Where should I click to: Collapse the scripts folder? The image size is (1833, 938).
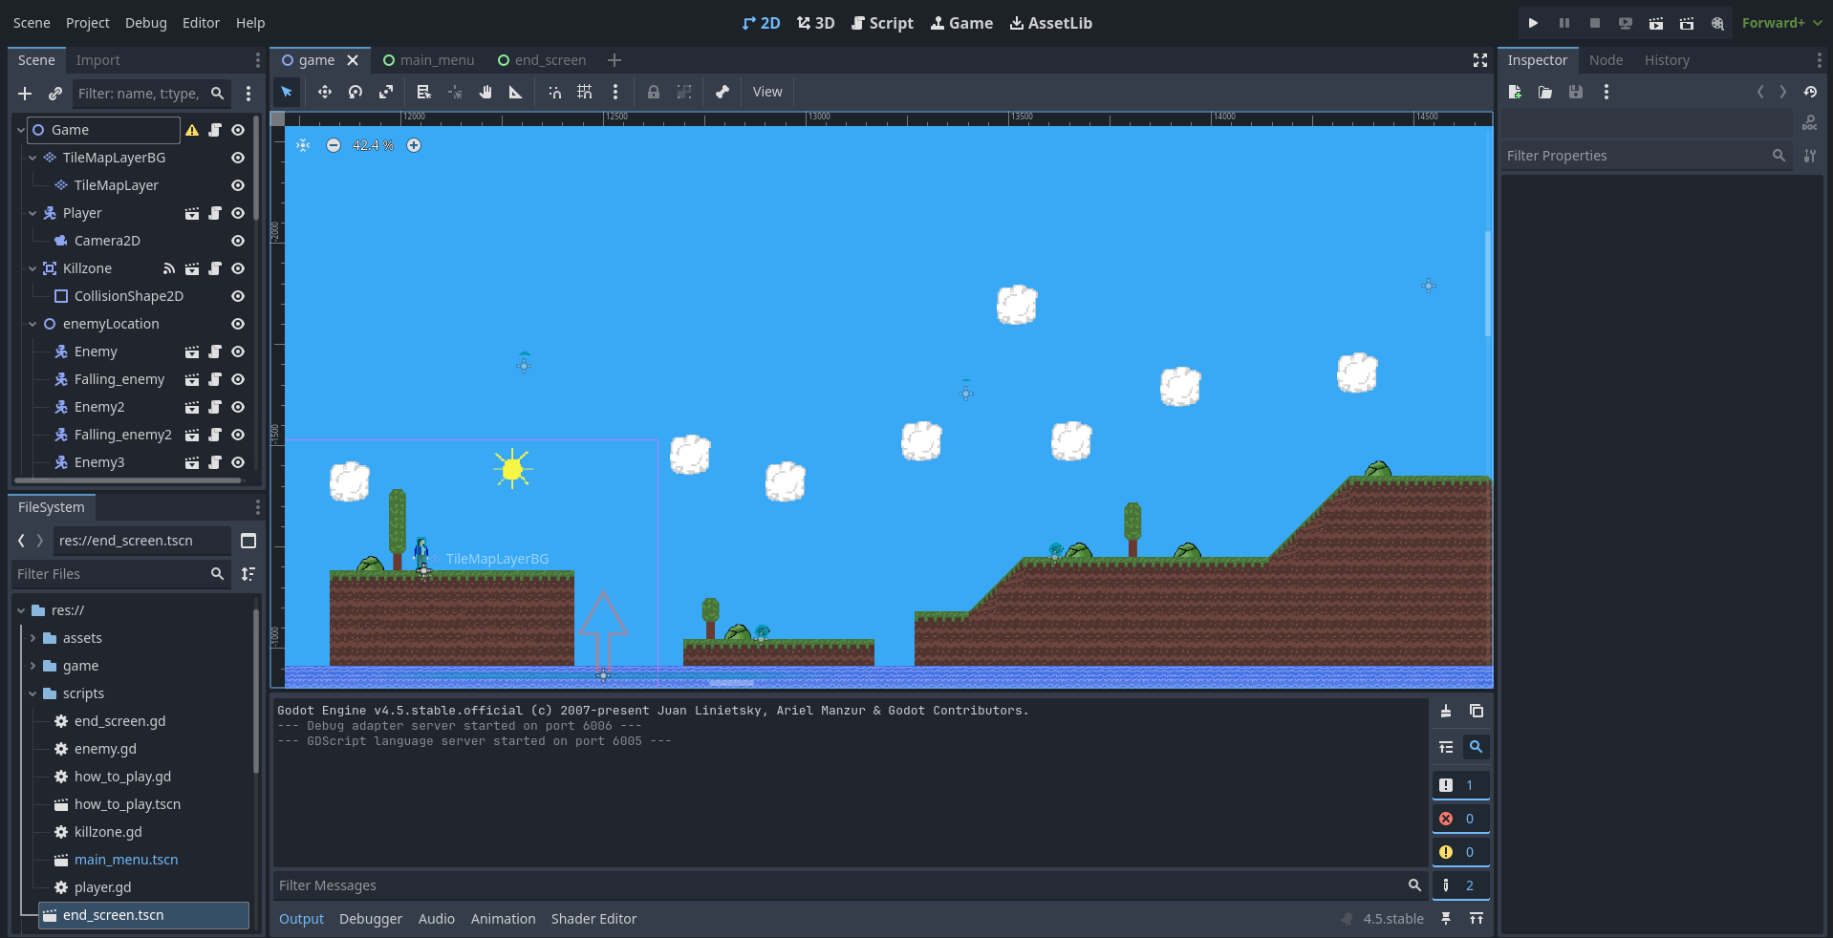32,693
